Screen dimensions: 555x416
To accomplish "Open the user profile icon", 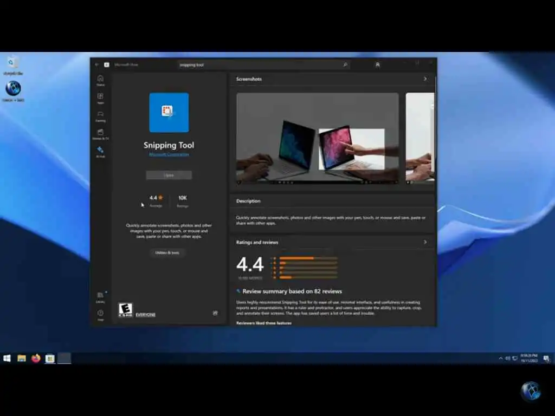I will pyautogui.click(x=377, y=65).
